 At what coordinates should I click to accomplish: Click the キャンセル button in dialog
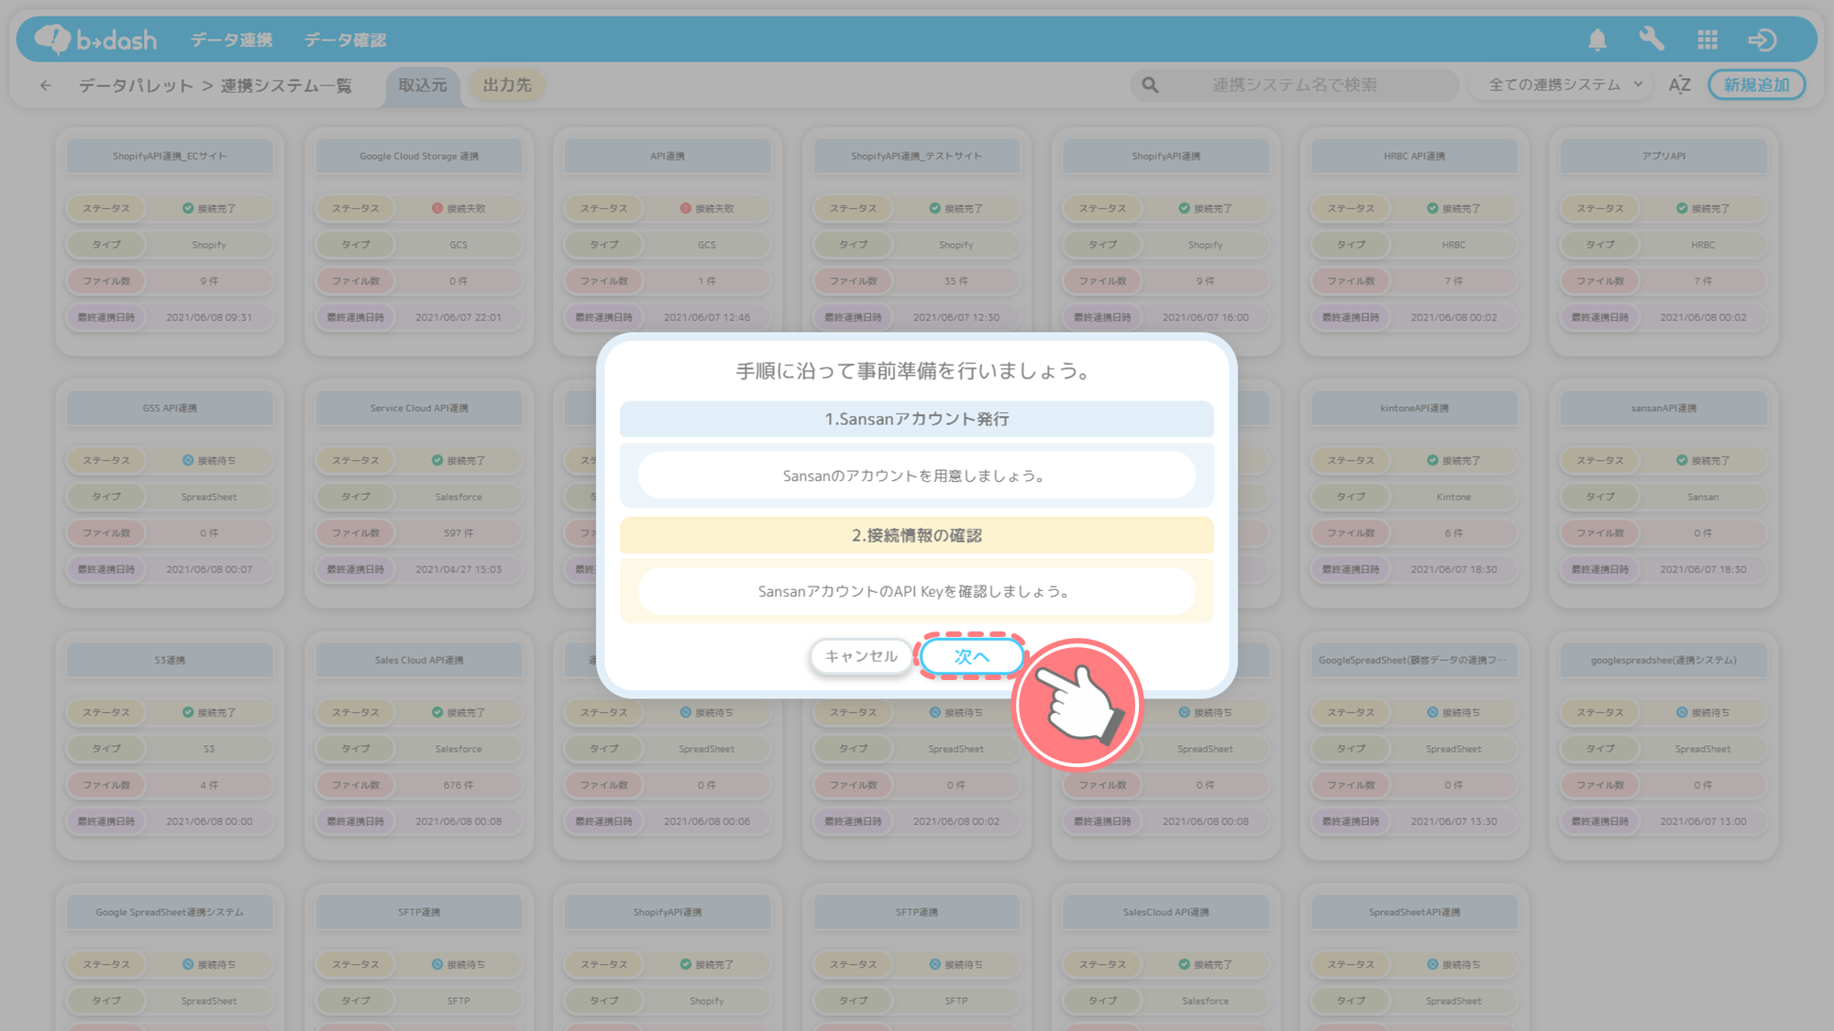(861, 656)
